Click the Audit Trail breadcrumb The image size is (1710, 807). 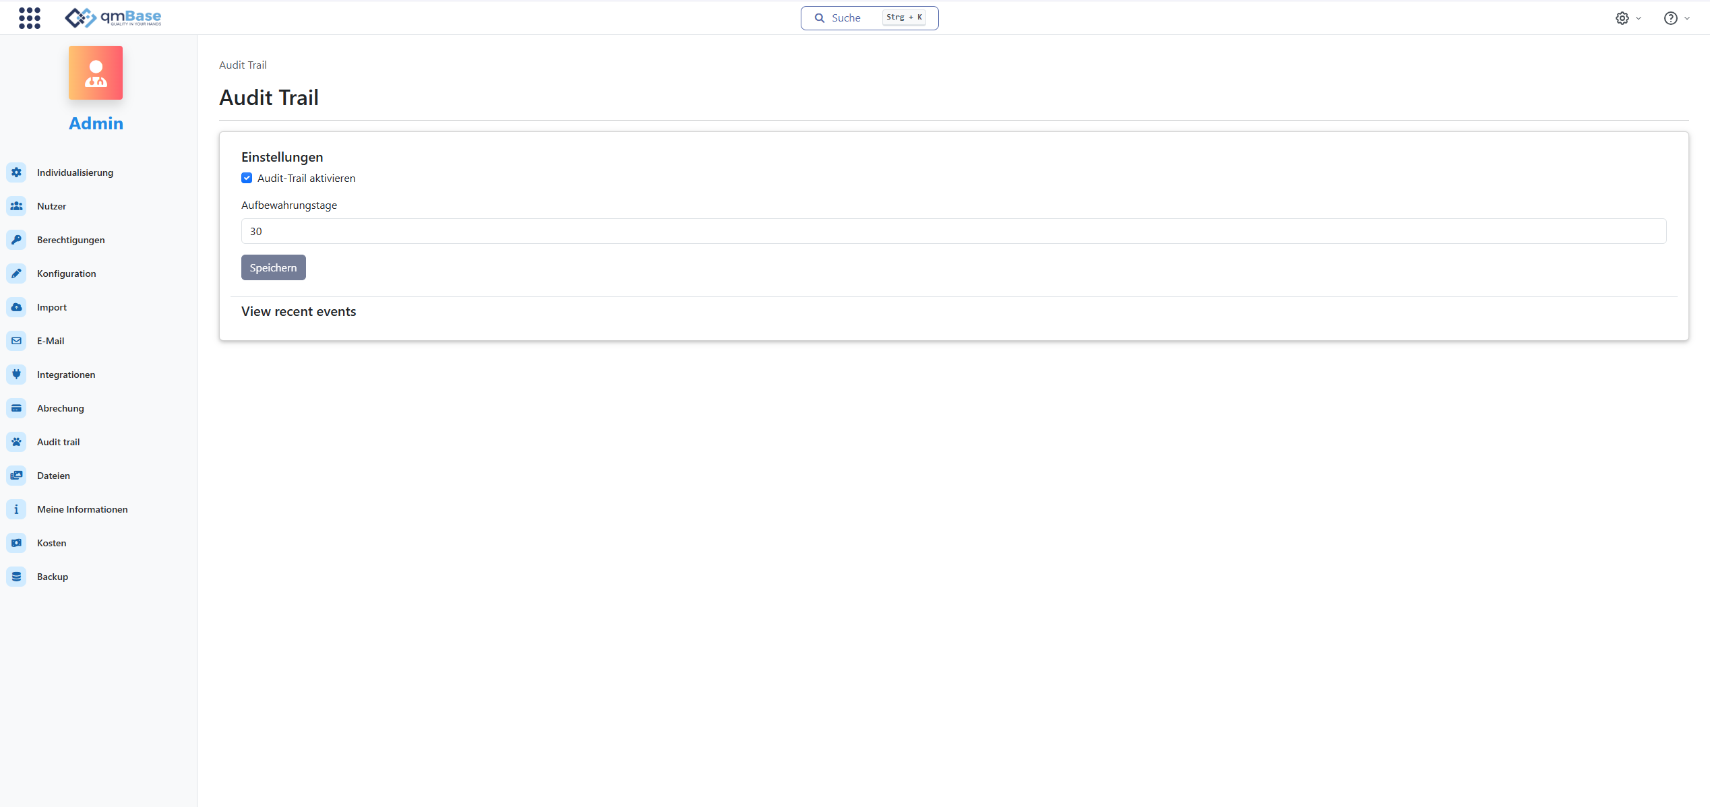click(243, 65)
